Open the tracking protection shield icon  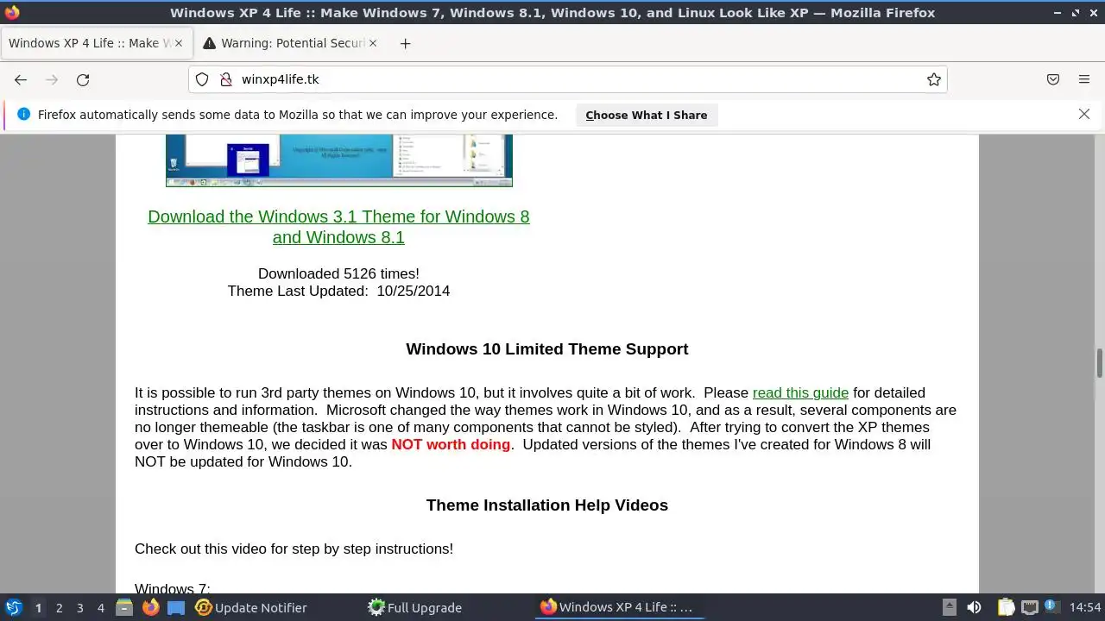[x=202, y=79]
